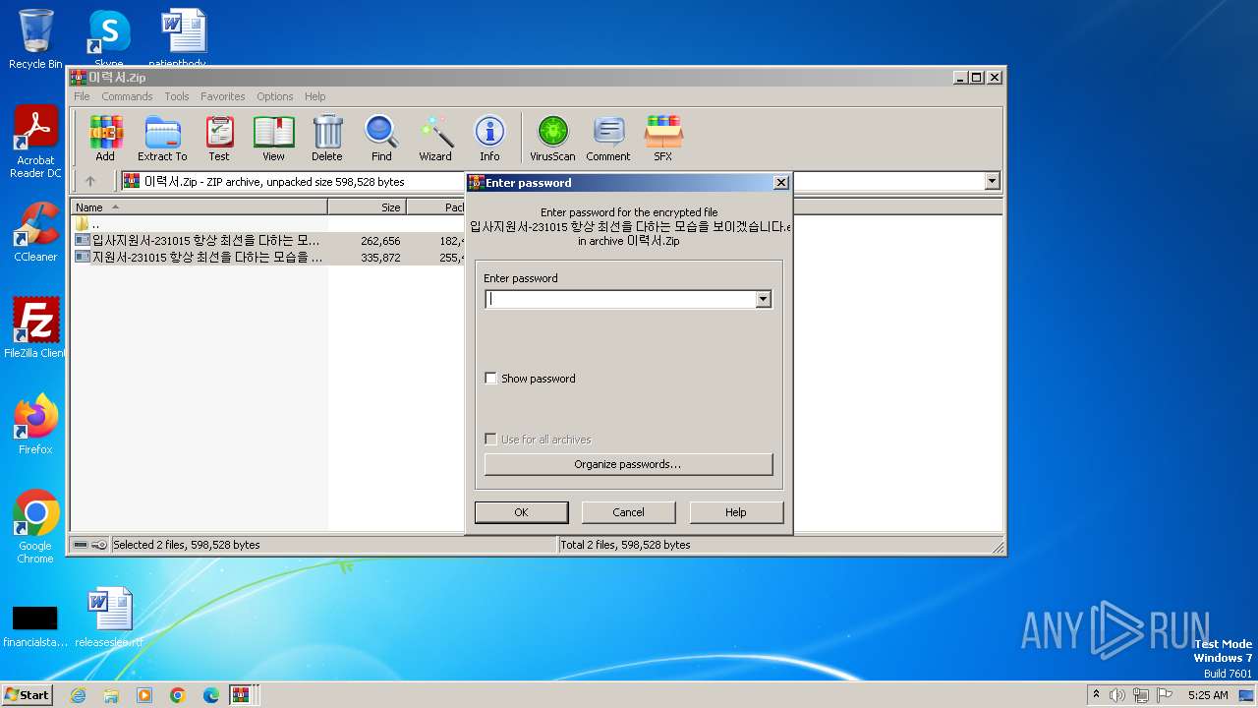
Task: Open FileZilla Client desktop icon
Action: [35, 328]
